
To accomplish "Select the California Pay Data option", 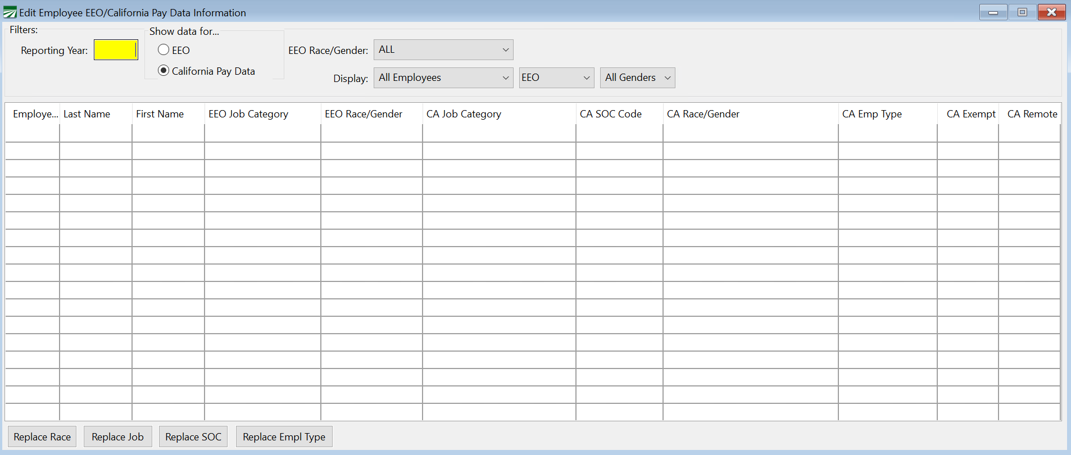I will pos(164,71).
